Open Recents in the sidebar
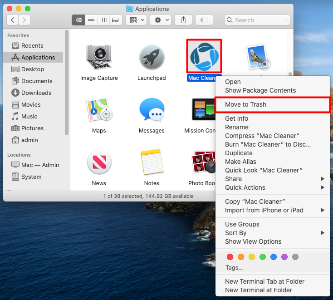This screenshot has width=333, height=300. tap(33, 45)
